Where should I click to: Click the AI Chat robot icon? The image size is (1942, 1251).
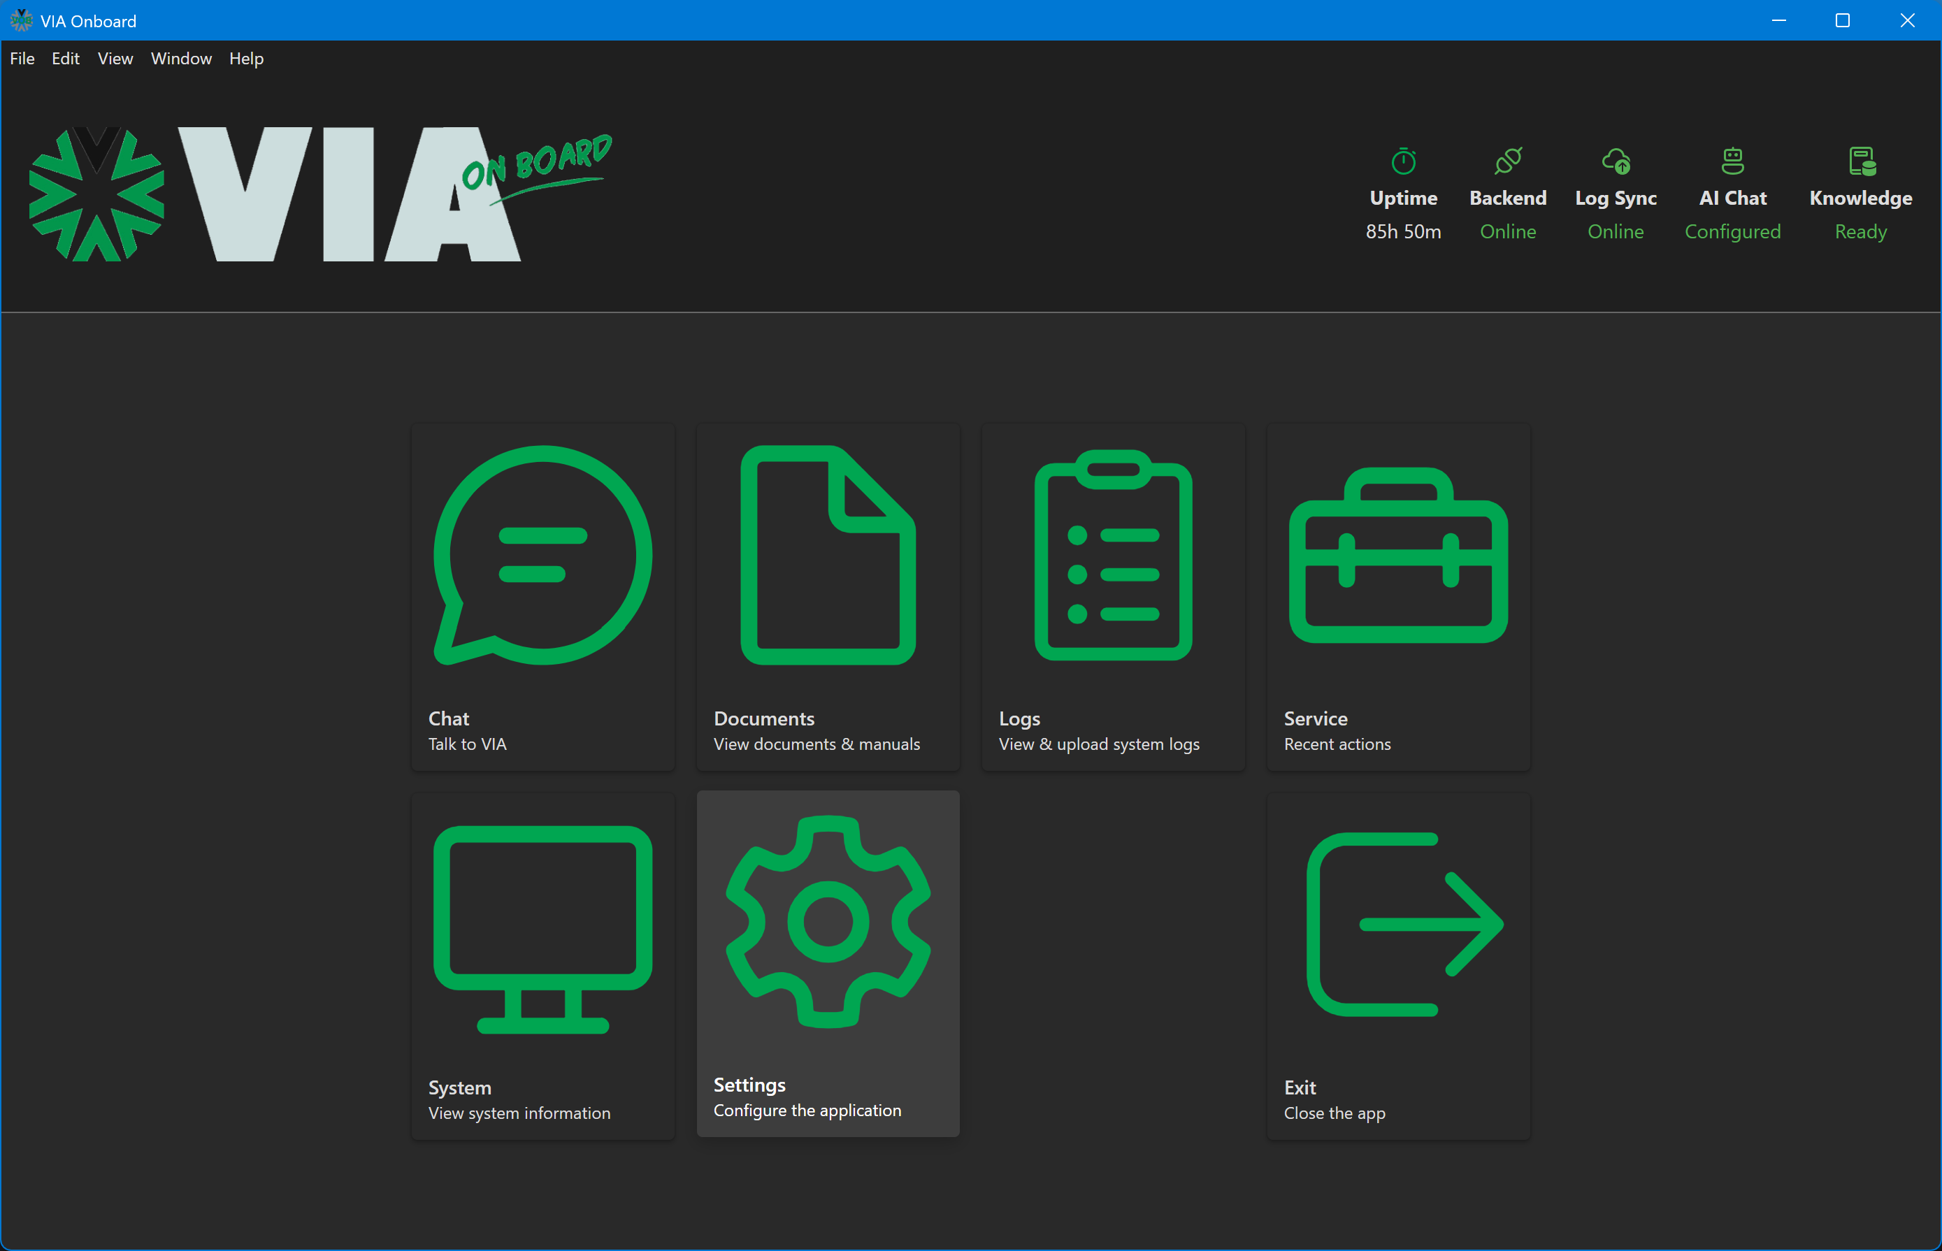1732,161
